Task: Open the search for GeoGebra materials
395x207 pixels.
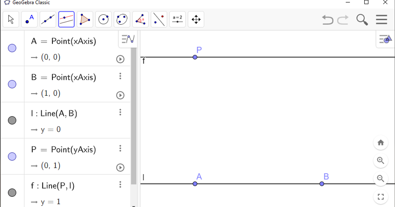Action: click(362, 20)
